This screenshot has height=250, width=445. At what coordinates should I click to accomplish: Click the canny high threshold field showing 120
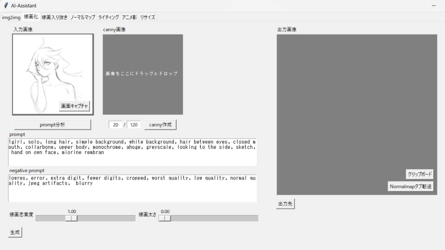point(134,125)
